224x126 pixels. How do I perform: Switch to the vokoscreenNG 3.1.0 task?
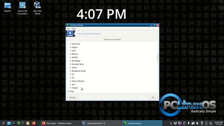tap(101, 123)
